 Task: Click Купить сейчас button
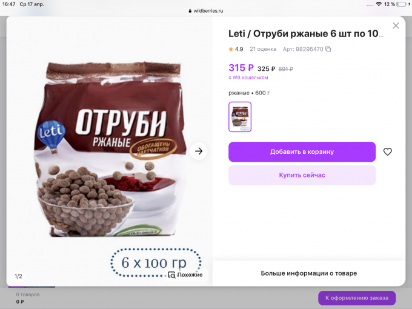(302, 175)
